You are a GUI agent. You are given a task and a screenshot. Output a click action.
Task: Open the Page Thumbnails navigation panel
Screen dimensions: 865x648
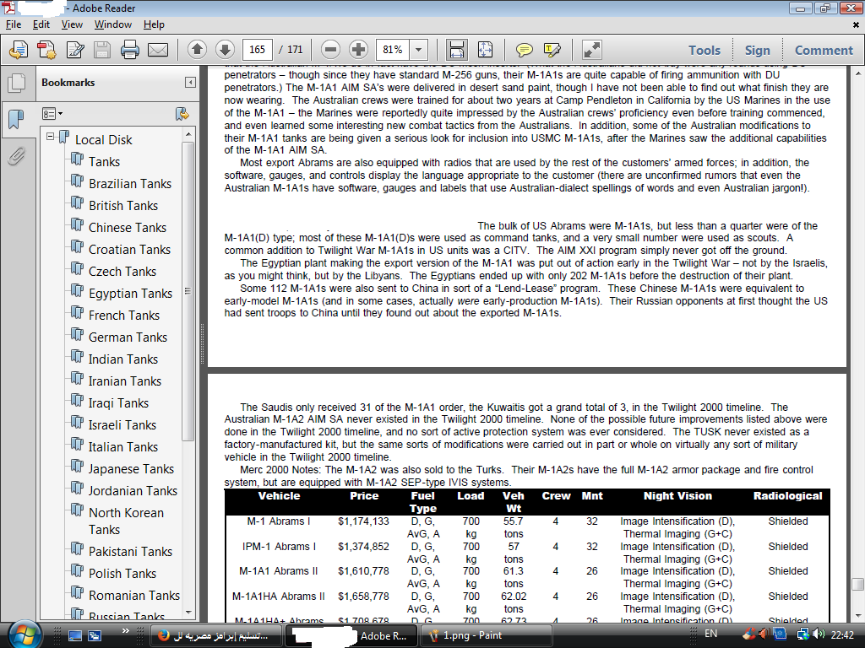[17, 83]
